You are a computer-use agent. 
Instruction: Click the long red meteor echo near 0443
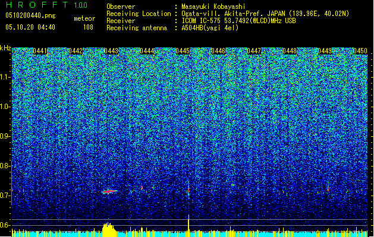pyautogui.click(x=110, y=191)
